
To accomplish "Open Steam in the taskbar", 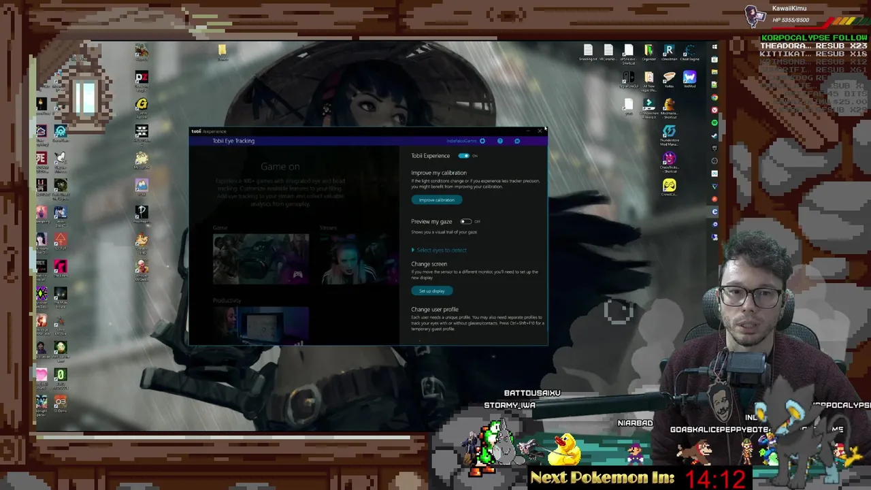I will tap(714, 136).
